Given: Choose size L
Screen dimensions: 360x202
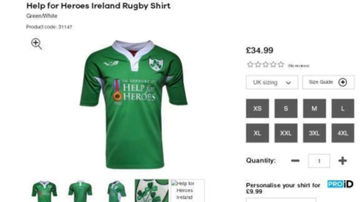Looking at the screenshot, I should pyautogui.click(x=343, y=109).
